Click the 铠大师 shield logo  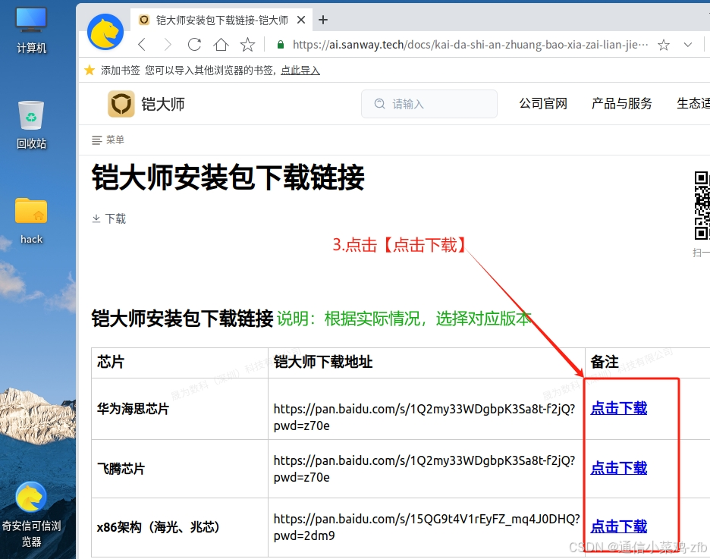tap(121, 104)
